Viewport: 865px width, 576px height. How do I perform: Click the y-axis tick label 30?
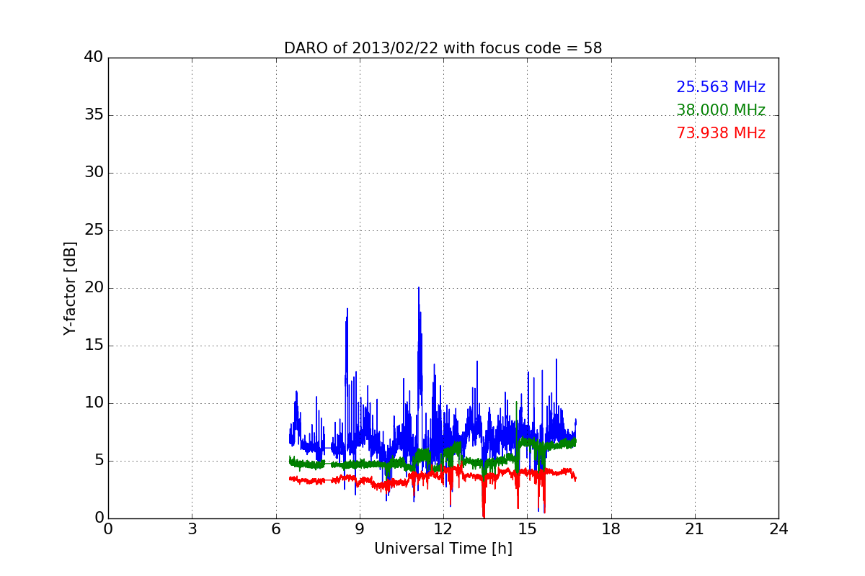point(94,173)
